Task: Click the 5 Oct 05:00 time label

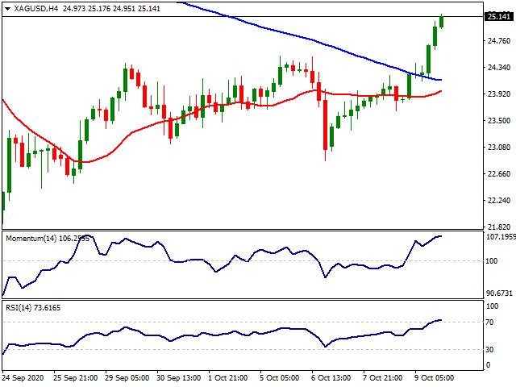Action: [280, 378]
